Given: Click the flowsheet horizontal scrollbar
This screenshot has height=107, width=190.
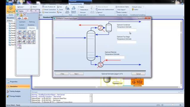Looking at the screenshot, I should tap(106, 87).
